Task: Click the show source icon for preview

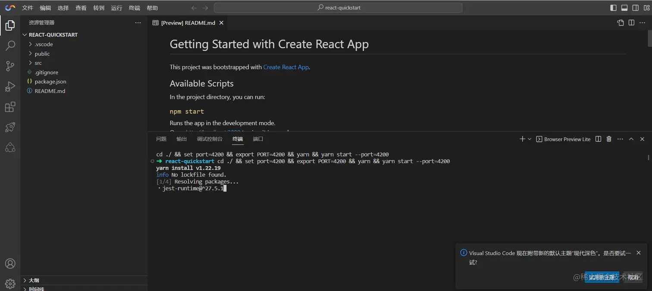Action: [x=621, y=23]
